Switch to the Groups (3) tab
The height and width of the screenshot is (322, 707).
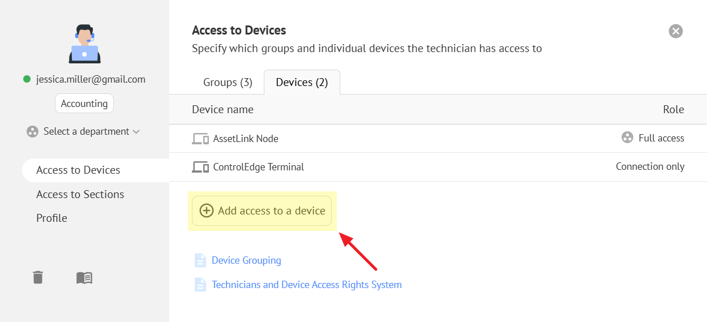pos(228,83)
